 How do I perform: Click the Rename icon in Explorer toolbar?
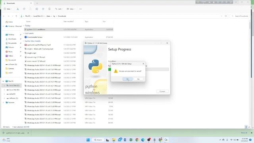37,9
